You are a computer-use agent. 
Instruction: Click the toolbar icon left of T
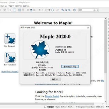tap(5, 10)
